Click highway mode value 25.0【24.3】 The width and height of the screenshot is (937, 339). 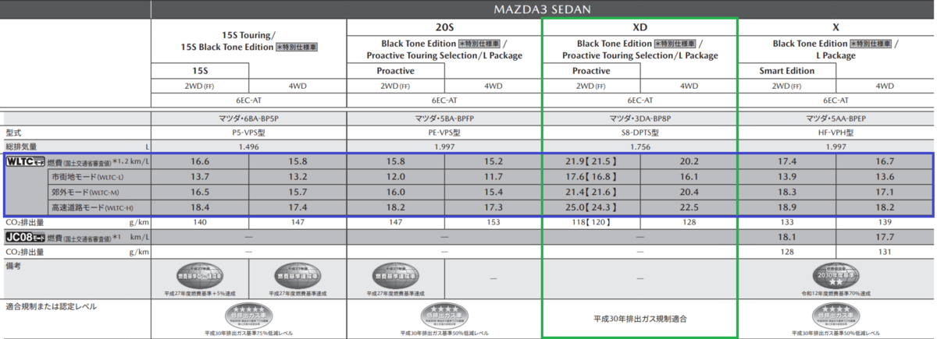click(591, 207)
